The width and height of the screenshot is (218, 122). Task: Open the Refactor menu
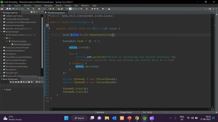click(27, 5)
